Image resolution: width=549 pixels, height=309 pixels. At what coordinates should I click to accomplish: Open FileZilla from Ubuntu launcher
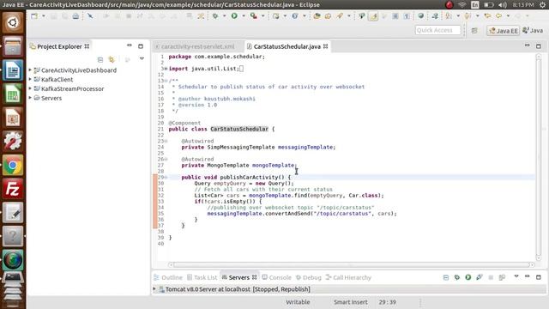pyautogui.click(x=13, y=189)
